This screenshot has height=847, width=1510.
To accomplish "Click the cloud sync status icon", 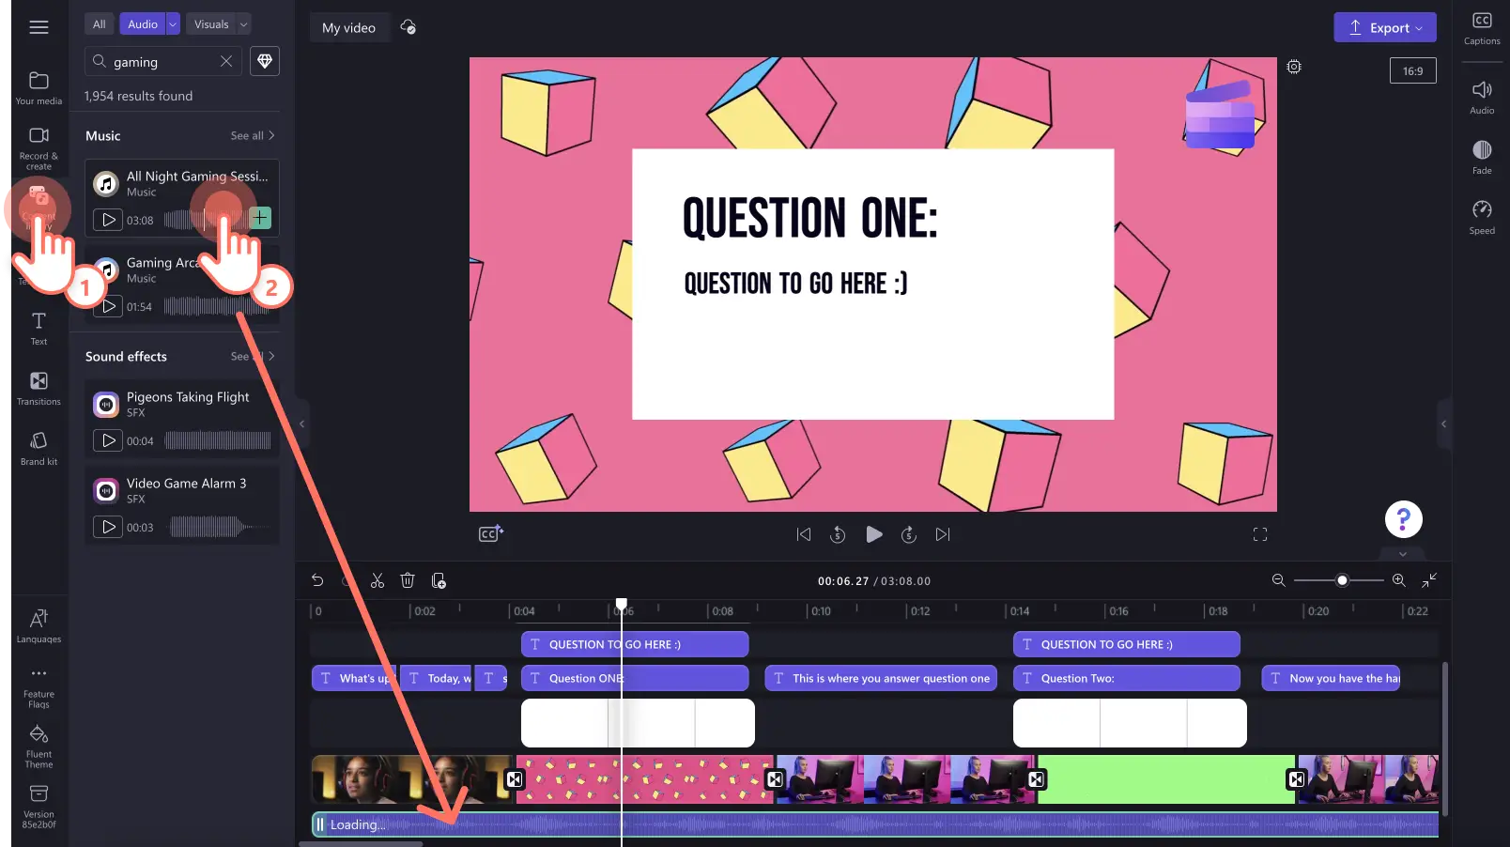I will (408, 27).
